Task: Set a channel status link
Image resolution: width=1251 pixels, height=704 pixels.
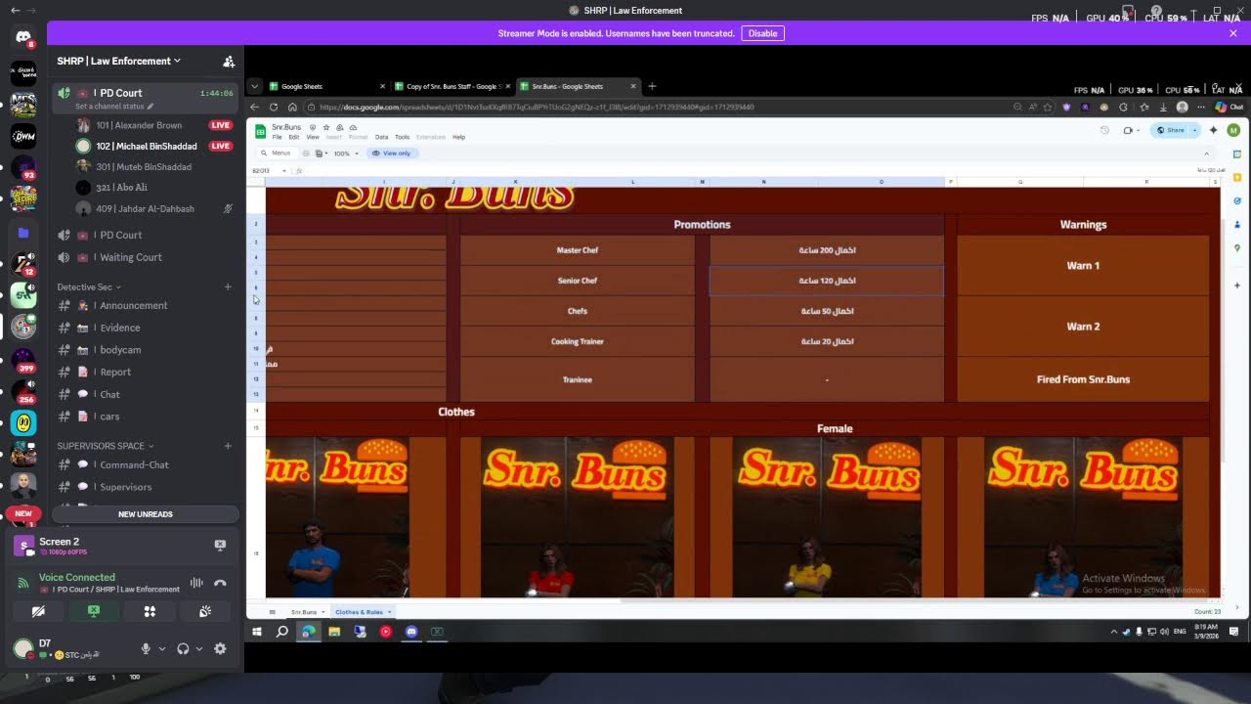Action: pos(114,106)
